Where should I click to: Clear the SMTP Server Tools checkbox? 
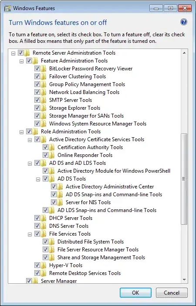[x=37, y=100]
